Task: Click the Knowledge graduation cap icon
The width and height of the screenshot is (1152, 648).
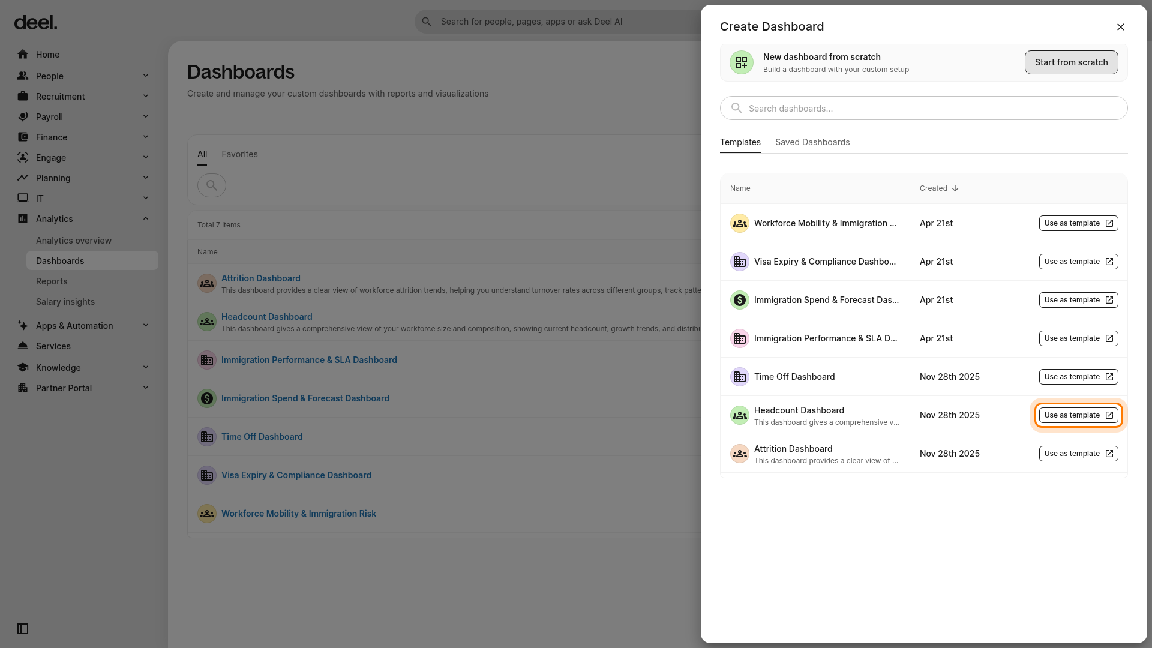Action: click(23, 368)
